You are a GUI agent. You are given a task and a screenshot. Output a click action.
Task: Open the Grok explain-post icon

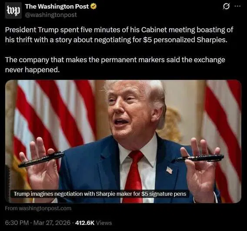(x=226, y=7)
